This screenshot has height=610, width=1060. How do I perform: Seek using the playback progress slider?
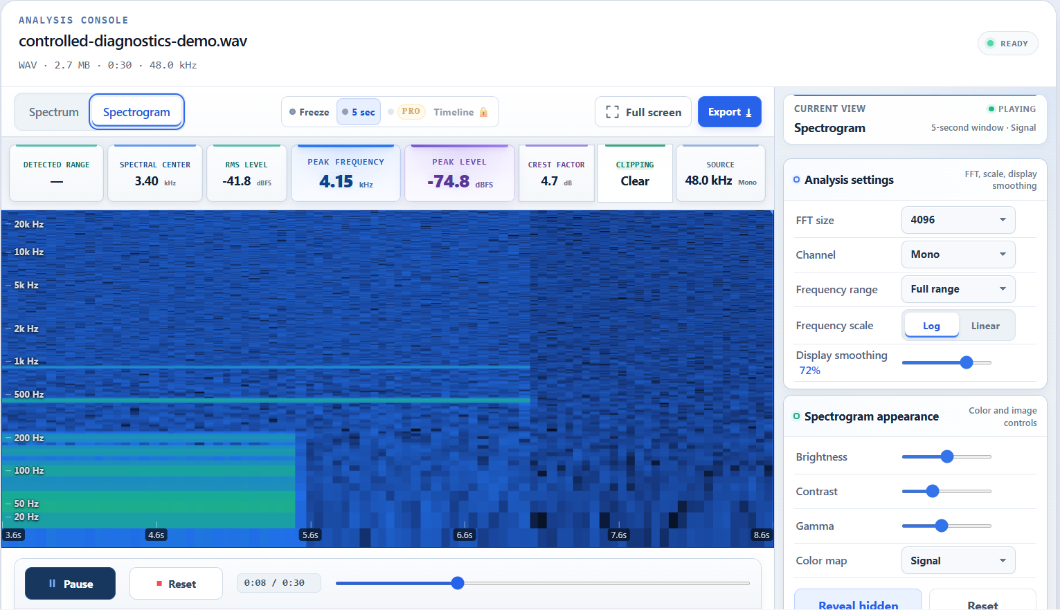point(542,583)
